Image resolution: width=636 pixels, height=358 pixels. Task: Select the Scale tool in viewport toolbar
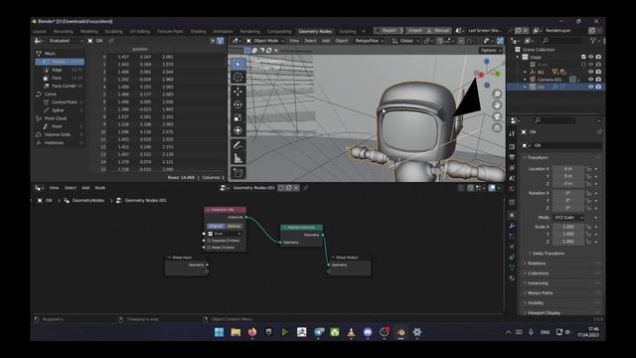coord(238,117)
